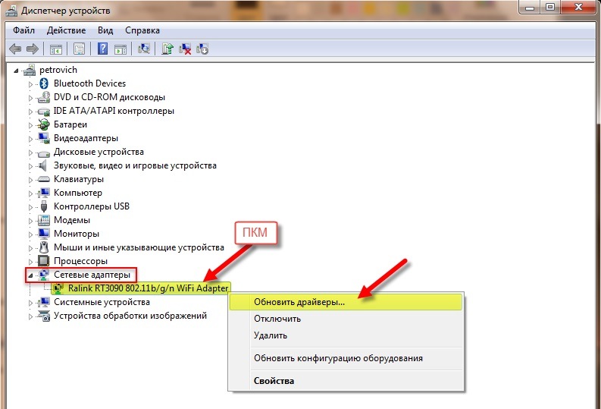Expand the Контроллеры USB node
Screen dimensions: 601x409
(x=30, y=207)
